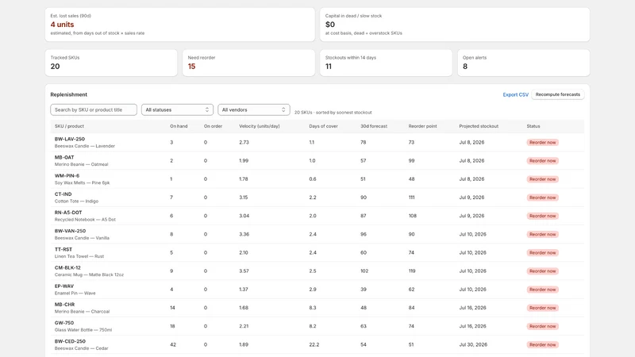Click Recycled Notebook — A5 Dot product name
Viewport: 635px width, 357px height.
coord(85,220)
